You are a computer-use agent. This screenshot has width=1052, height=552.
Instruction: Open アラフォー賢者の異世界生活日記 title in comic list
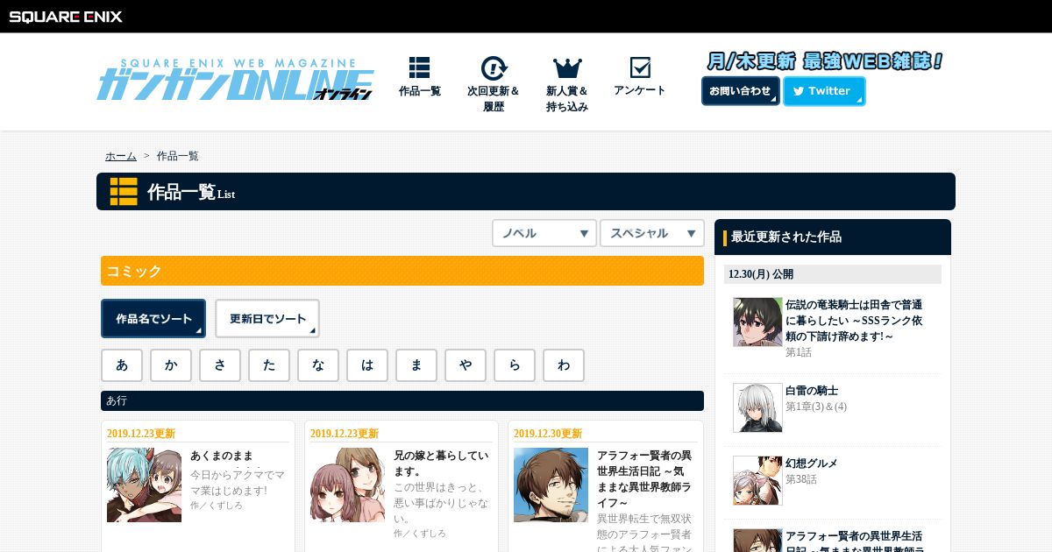(643, 479)
